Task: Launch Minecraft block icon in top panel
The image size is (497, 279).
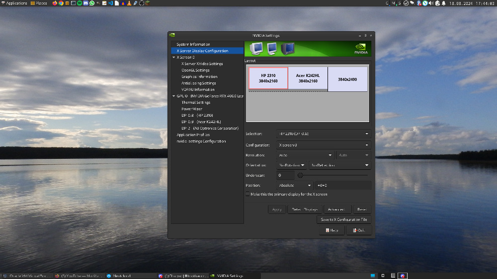Action: coord(148,3)
